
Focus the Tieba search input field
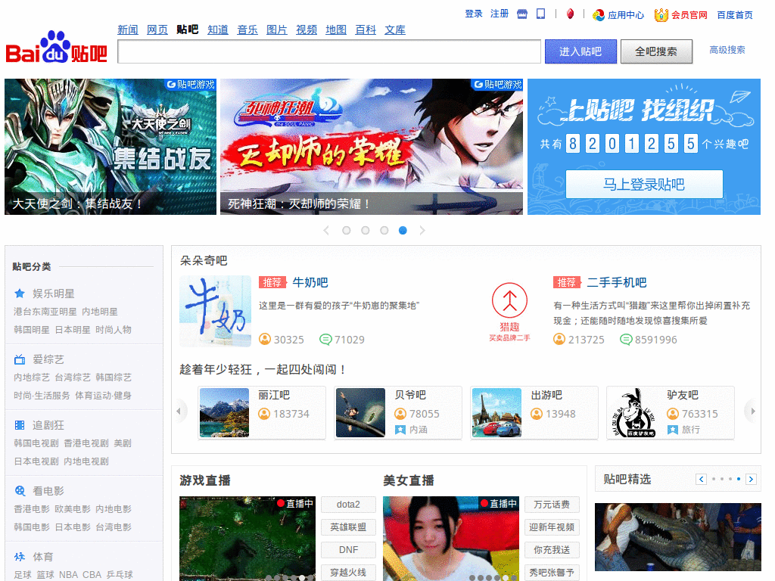[x=329, y=51]
